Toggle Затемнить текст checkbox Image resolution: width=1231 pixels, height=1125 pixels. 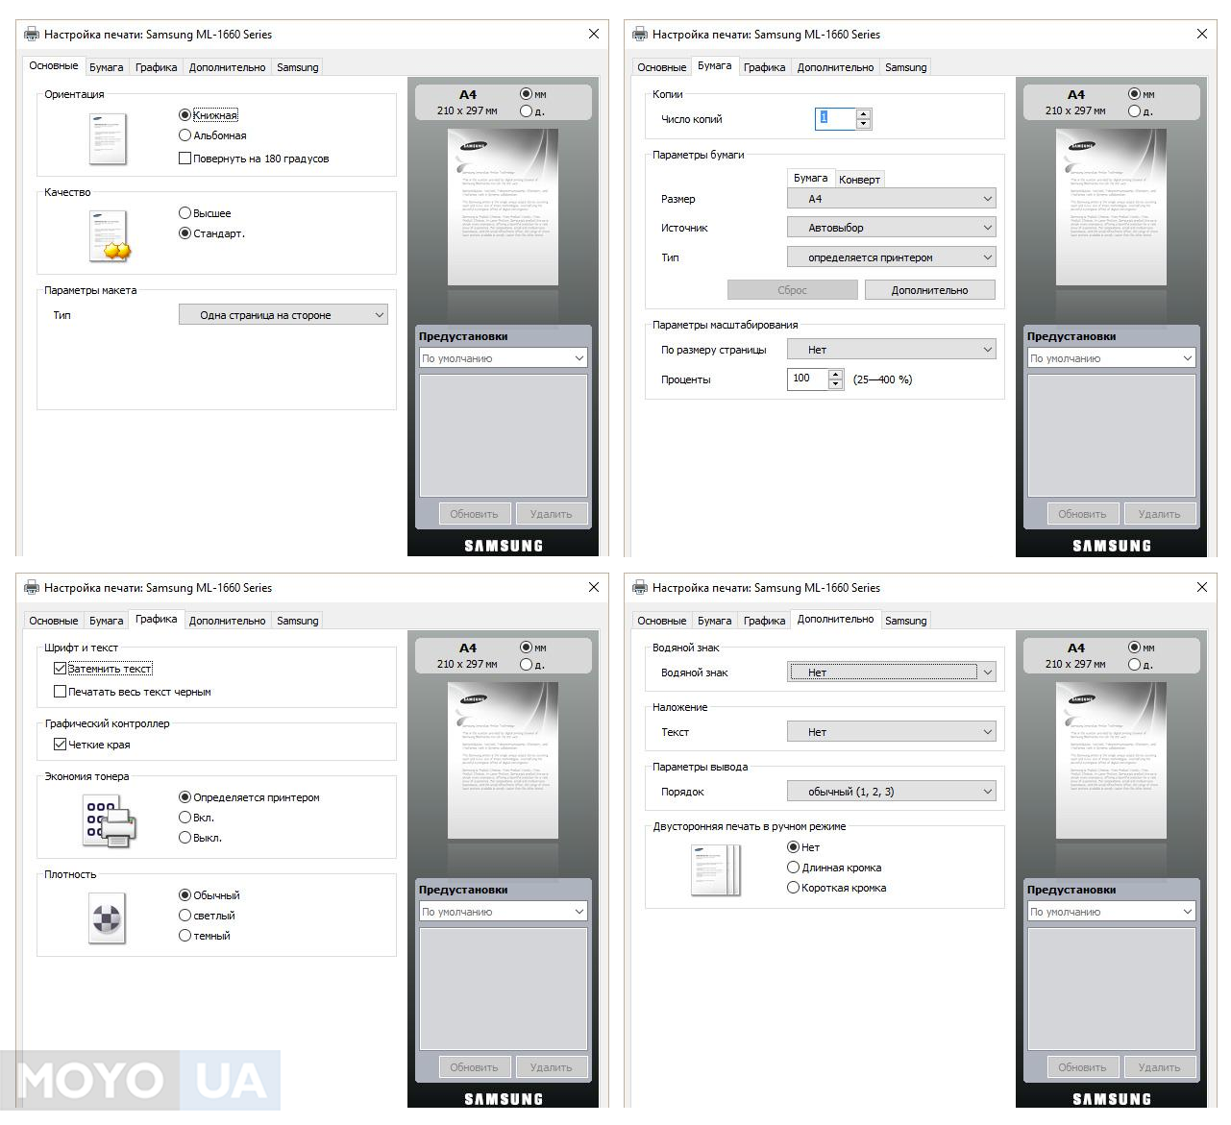point(103,669)
